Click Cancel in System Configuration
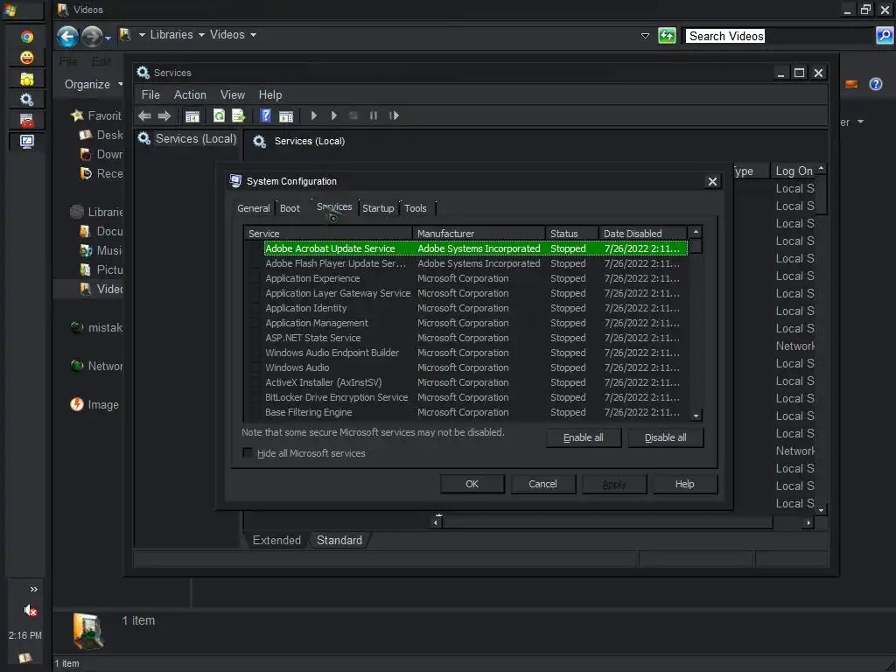 pos(542,484)
